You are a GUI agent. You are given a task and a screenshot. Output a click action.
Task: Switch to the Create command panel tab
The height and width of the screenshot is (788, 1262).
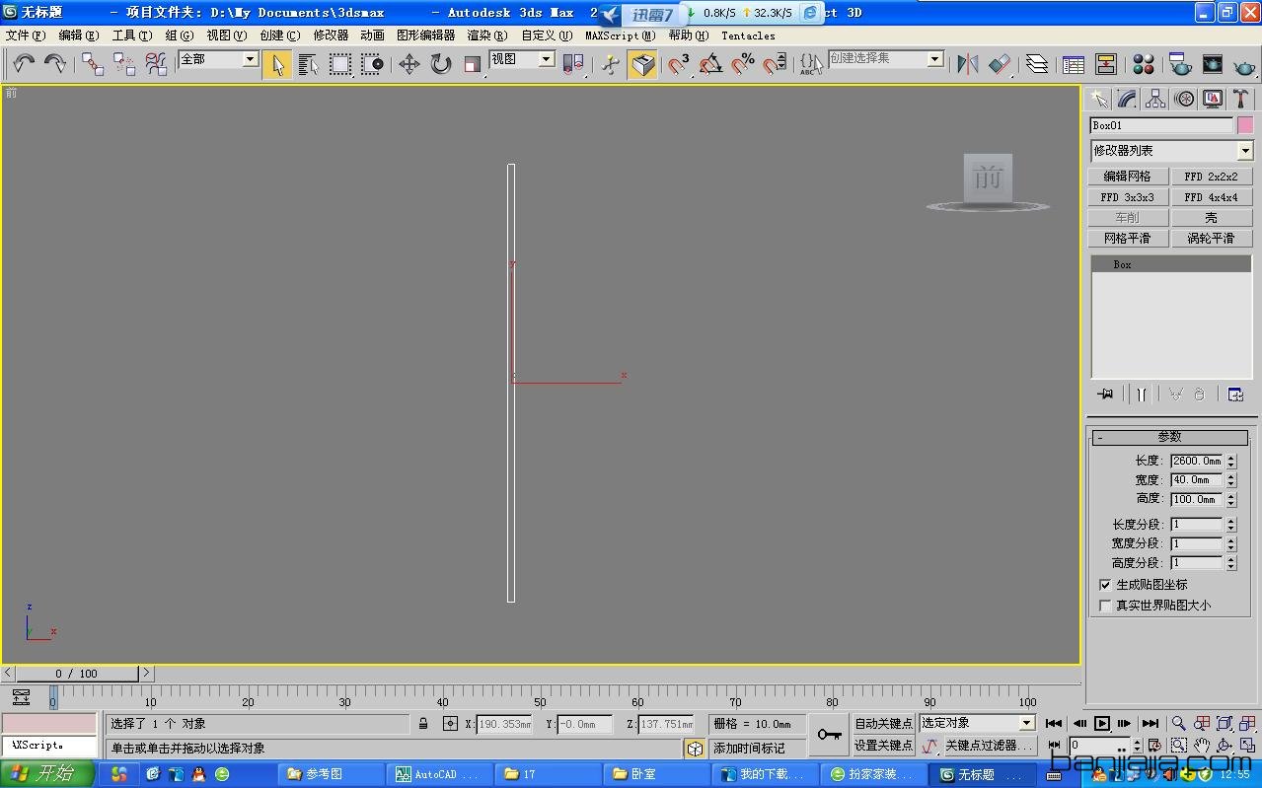point(1098,99)
